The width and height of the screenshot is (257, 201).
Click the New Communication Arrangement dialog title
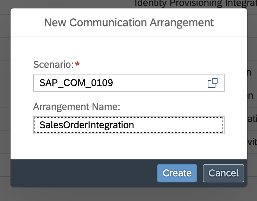[x=129, y=22]
